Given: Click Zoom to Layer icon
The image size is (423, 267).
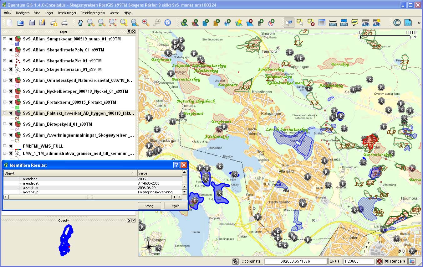Looking at the screenshot, I should (135, 23).
